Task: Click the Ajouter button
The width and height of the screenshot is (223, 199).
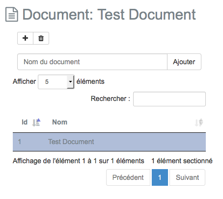Action: click(184, 62)
